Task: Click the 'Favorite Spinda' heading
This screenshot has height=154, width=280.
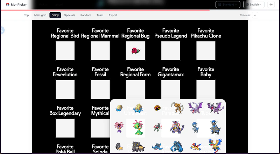Action: coord(100,149)
